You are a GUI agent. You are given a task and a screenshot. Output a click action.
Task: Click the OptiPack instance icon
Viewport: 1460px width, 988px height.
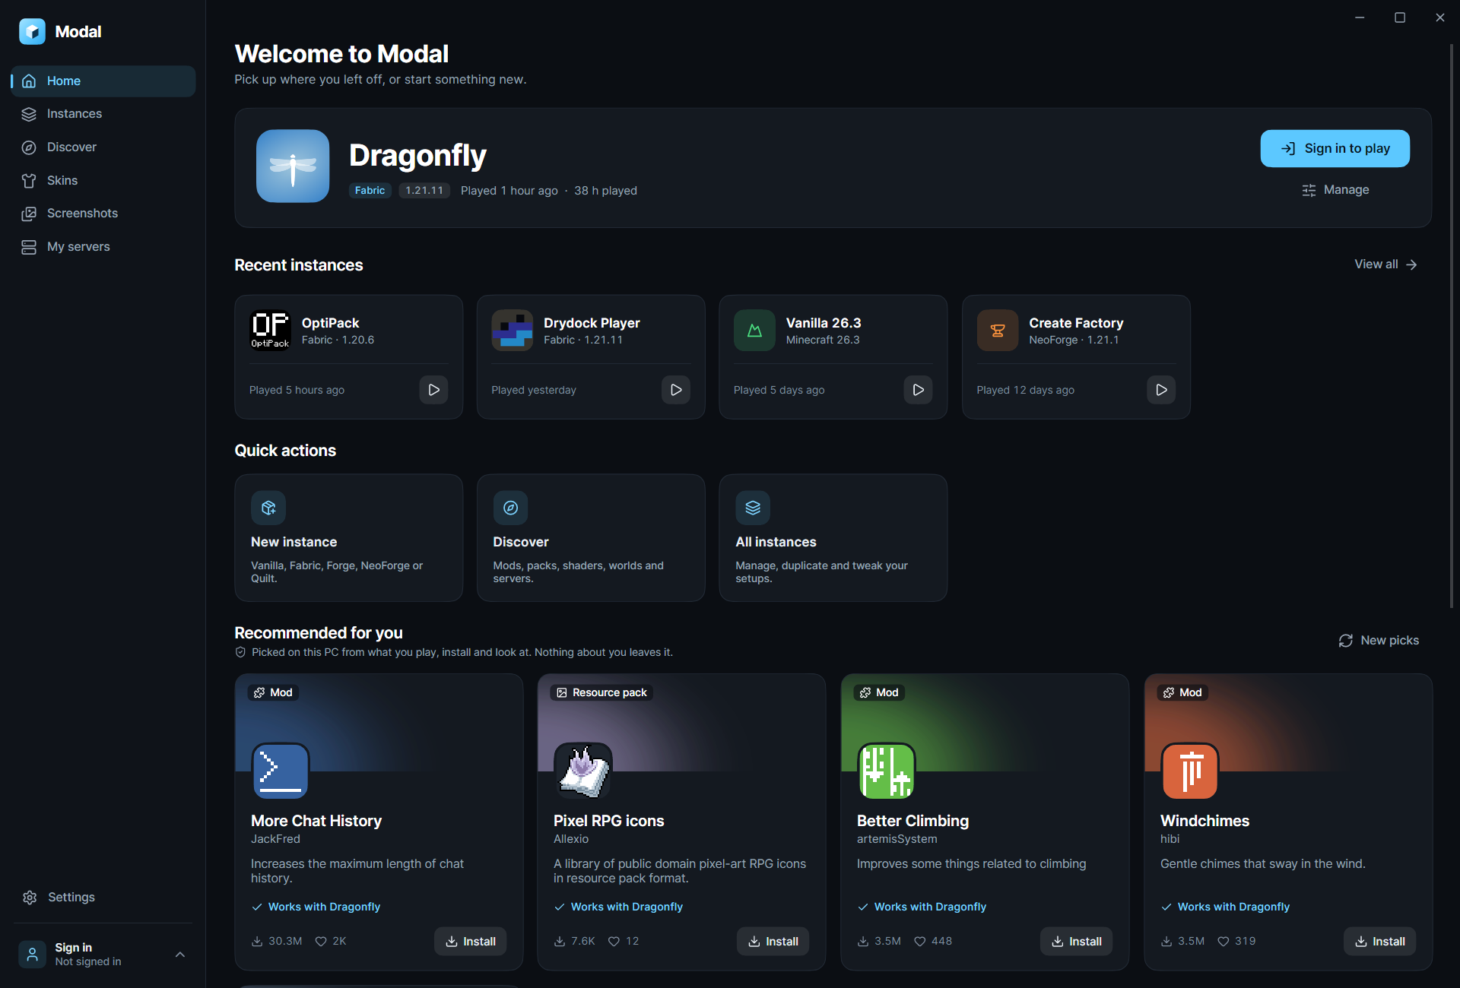(270, 330)
